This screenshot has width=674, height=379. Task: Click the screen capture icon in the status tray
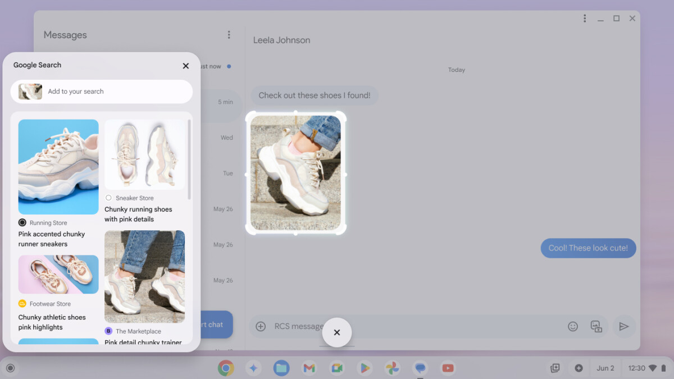pos(554,368)
